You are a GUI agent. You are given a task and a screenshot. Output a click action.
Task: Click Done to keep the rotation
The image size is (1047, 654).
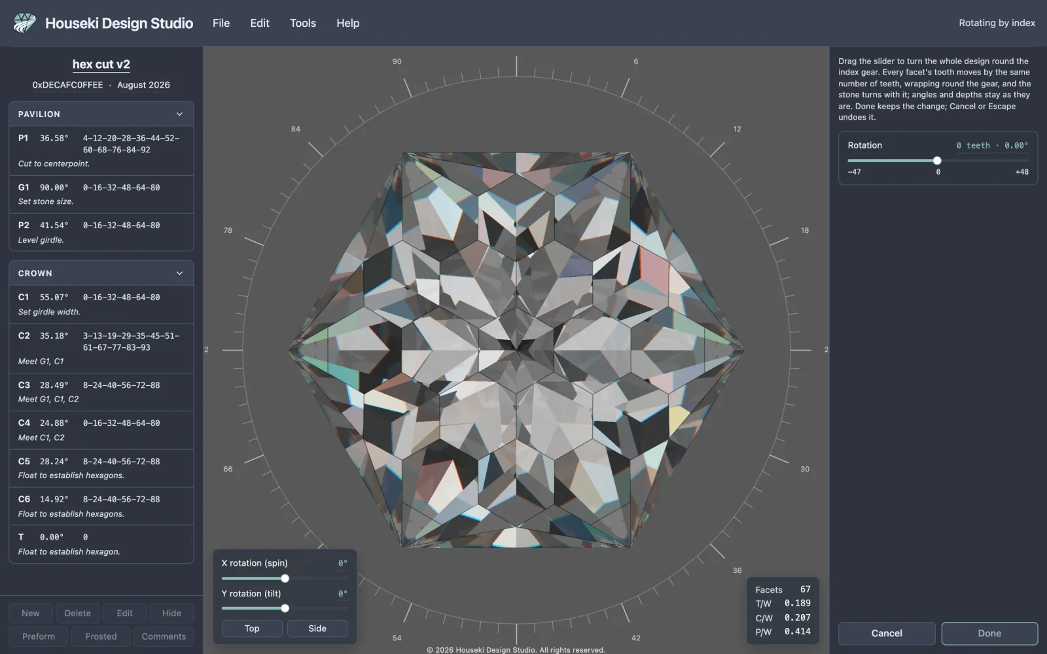point(989,633)
